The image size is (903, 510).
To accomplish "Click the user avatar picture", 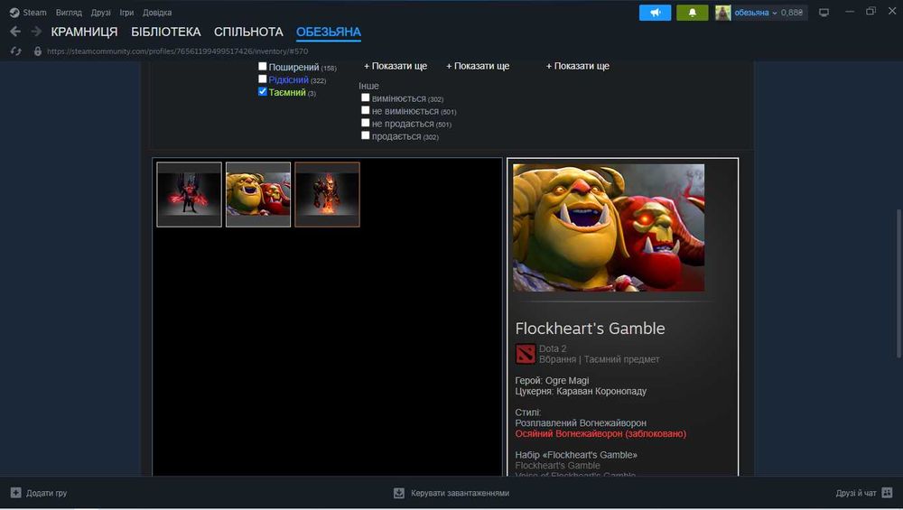I will click(722, 12).
